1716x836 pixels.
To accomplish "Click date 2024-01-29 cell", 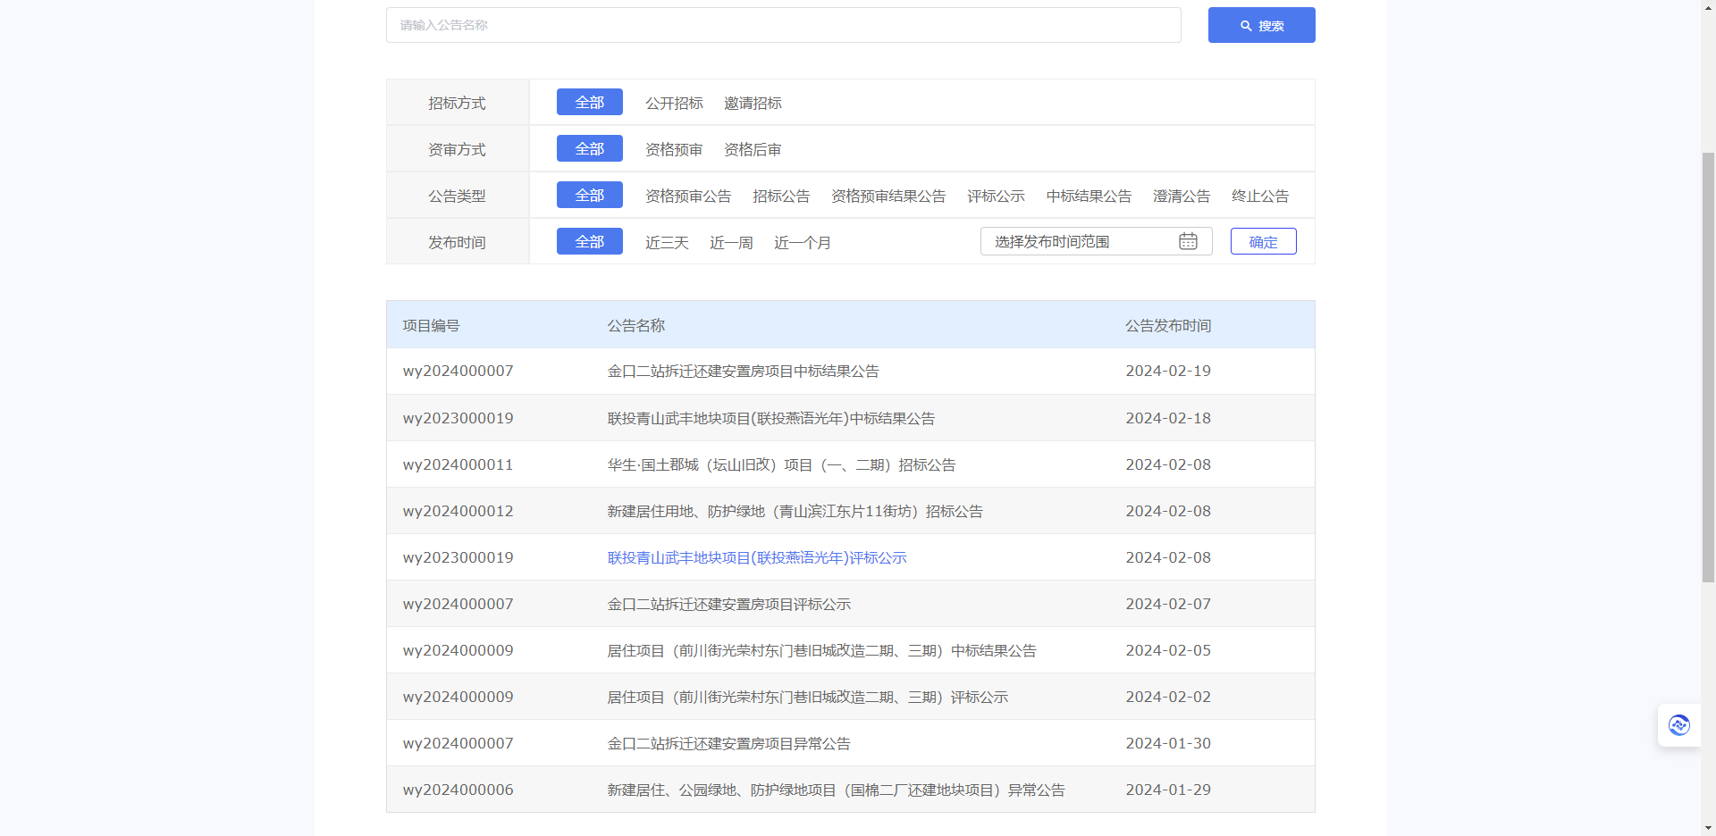I will (1168, 790).
